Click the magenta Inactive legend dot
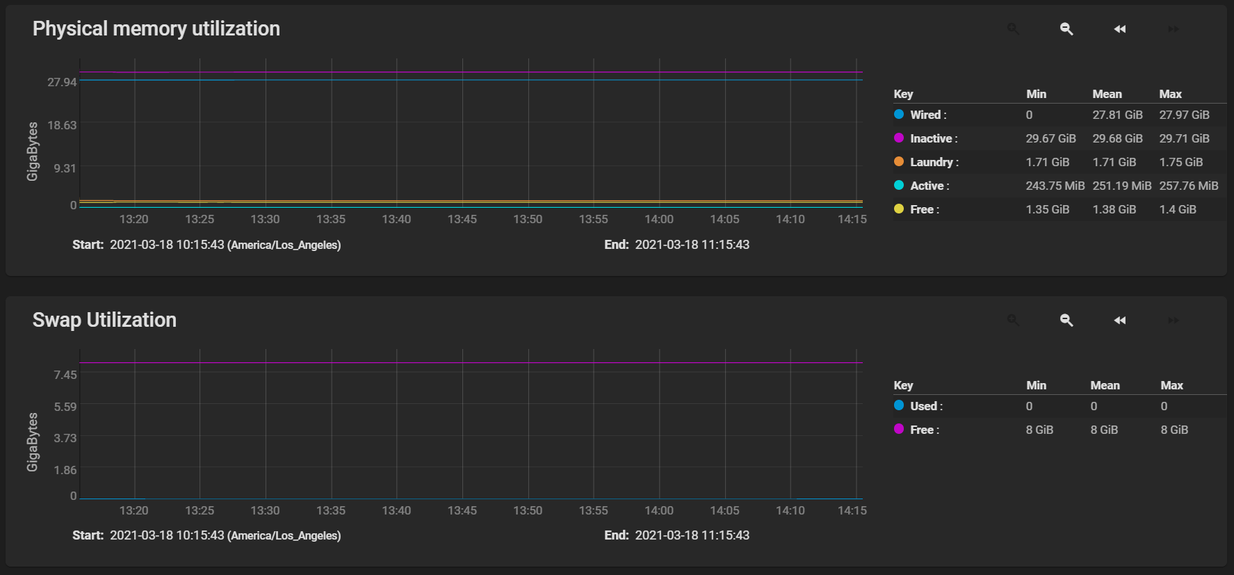Viewport: 1234px width, 575px height. [x=899, y=138]
